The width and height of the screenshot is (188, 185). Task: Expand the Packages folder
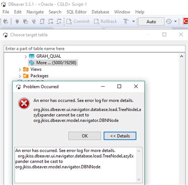point(20,76)
